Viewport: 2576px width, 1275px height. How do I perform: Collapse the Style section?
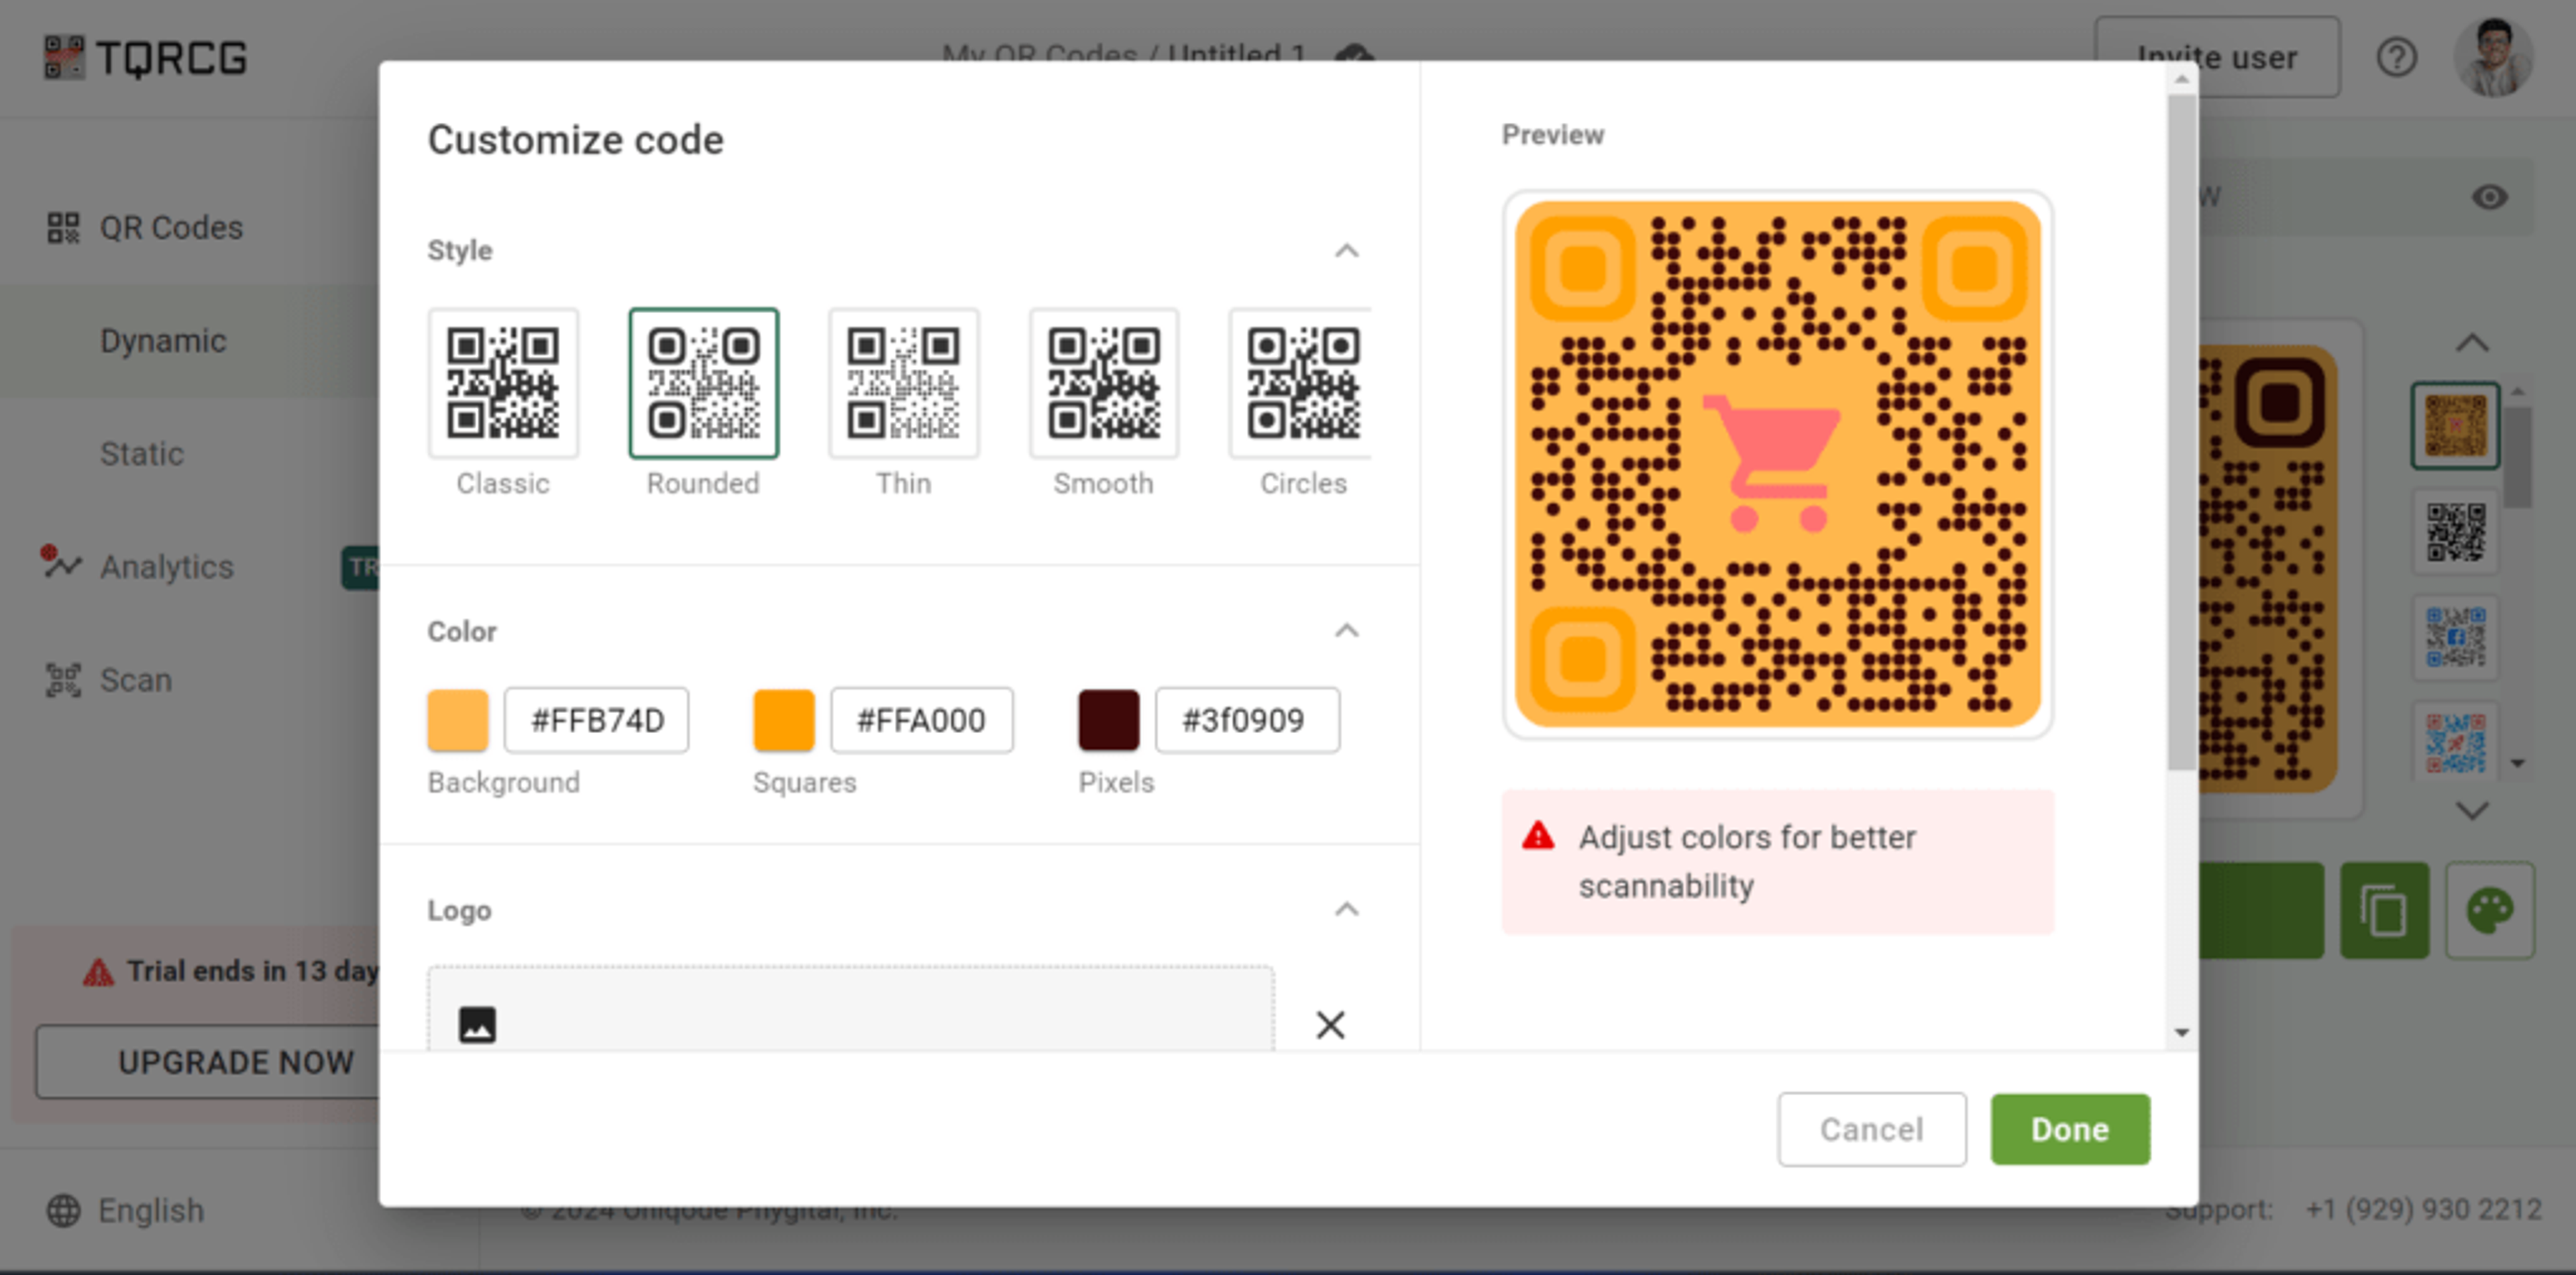pyautogui.click(x=1346, y=250)
